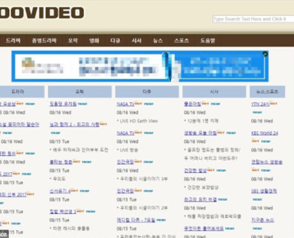This screenshot has width=294, height=238.
Task: Open the 꽃피어라 달순아 drama link
Action: click(x=20, y=124)
